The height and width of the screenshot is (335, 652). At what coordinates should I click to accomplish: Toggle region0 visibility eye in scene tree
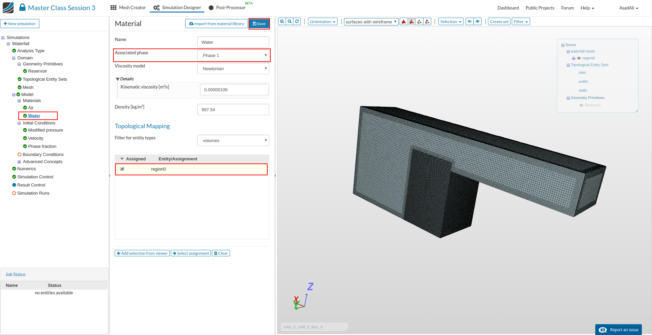pyautogui.click(x=579, y=58)
